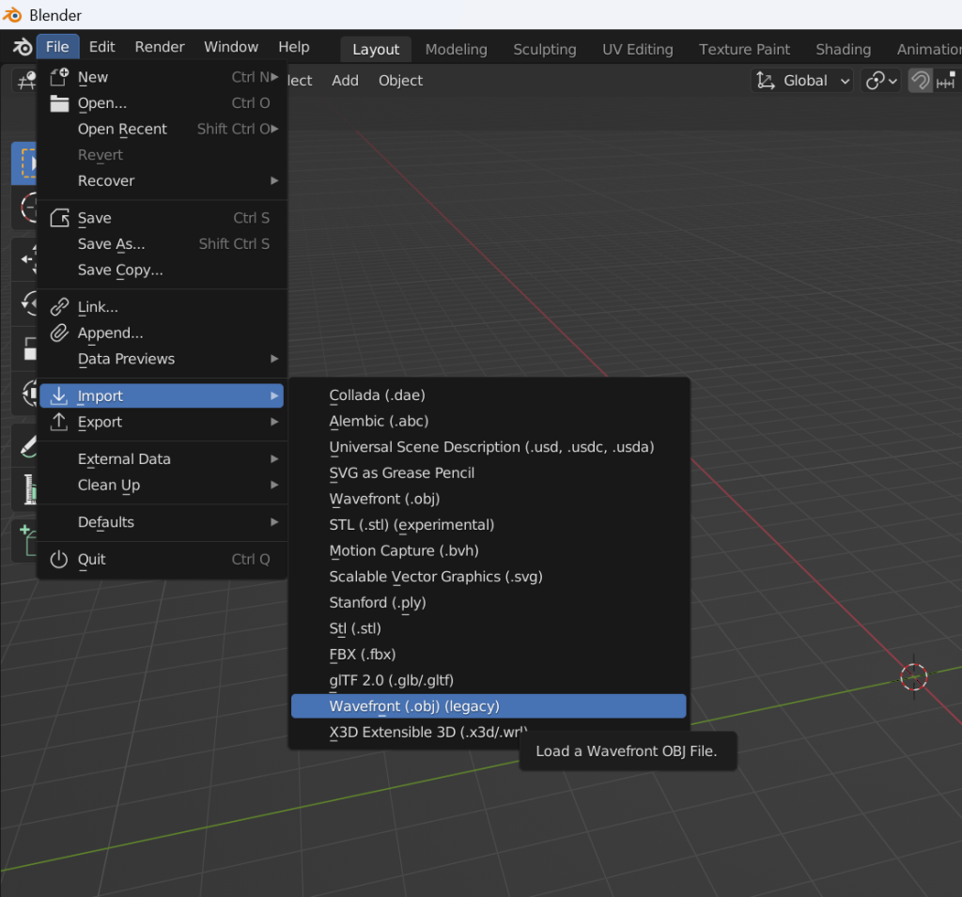
Task: Click the Save file icon
Action: click(x=59, y=218)
